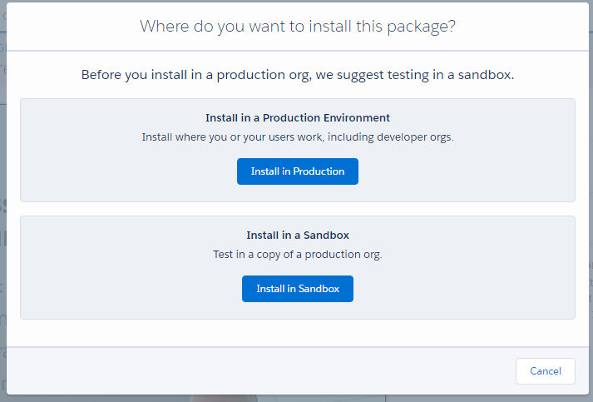Click the sandbox testing suggestion text
The image size is (593, 402).
click(298, 75)
